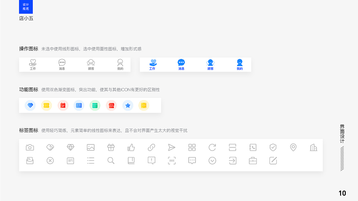The height and width of the screenshot is (201, 358).
Task: Click the paper plane send icon
Action: pyautogui.click(x=172, y=147)
